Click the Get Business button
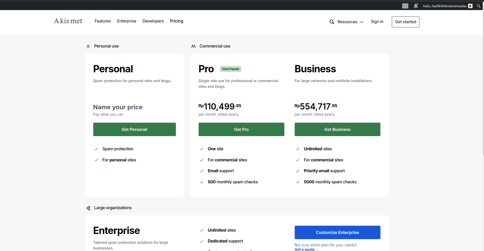Screen dimensions: 484x251 (x=338, y=129)
